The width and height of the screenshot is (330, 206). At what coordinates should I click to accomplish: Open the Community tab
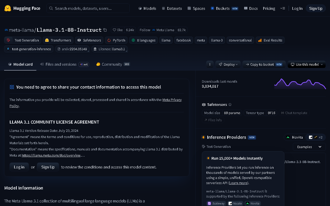coord(113,64)
